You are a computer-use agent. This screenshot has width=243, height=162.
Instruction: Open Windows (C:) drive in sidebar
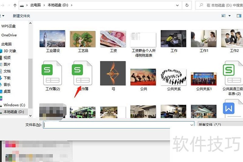14,105
